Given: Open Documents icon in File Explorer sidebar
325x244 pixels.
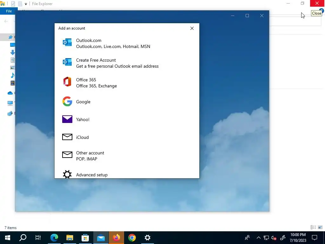Looking at the screenshot, I should (13, 60).
